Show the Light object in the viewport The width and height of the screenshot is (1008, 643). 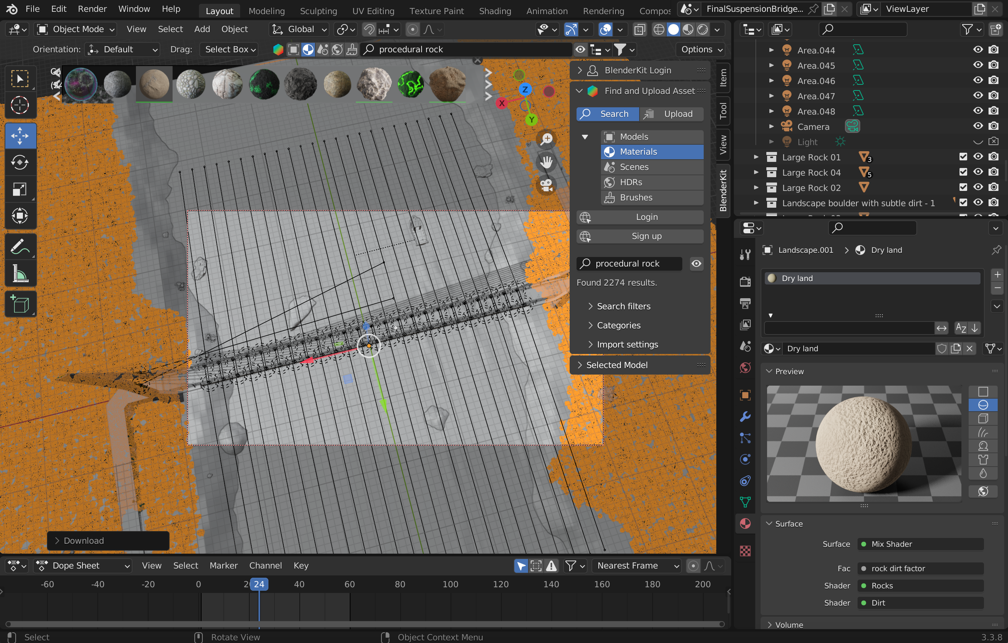978,142
